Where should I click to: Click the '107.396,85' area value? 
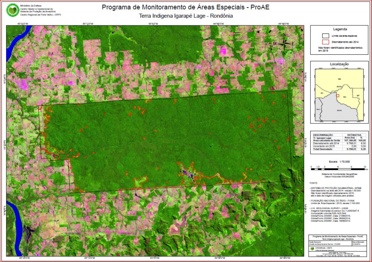(x=350, y=141)
